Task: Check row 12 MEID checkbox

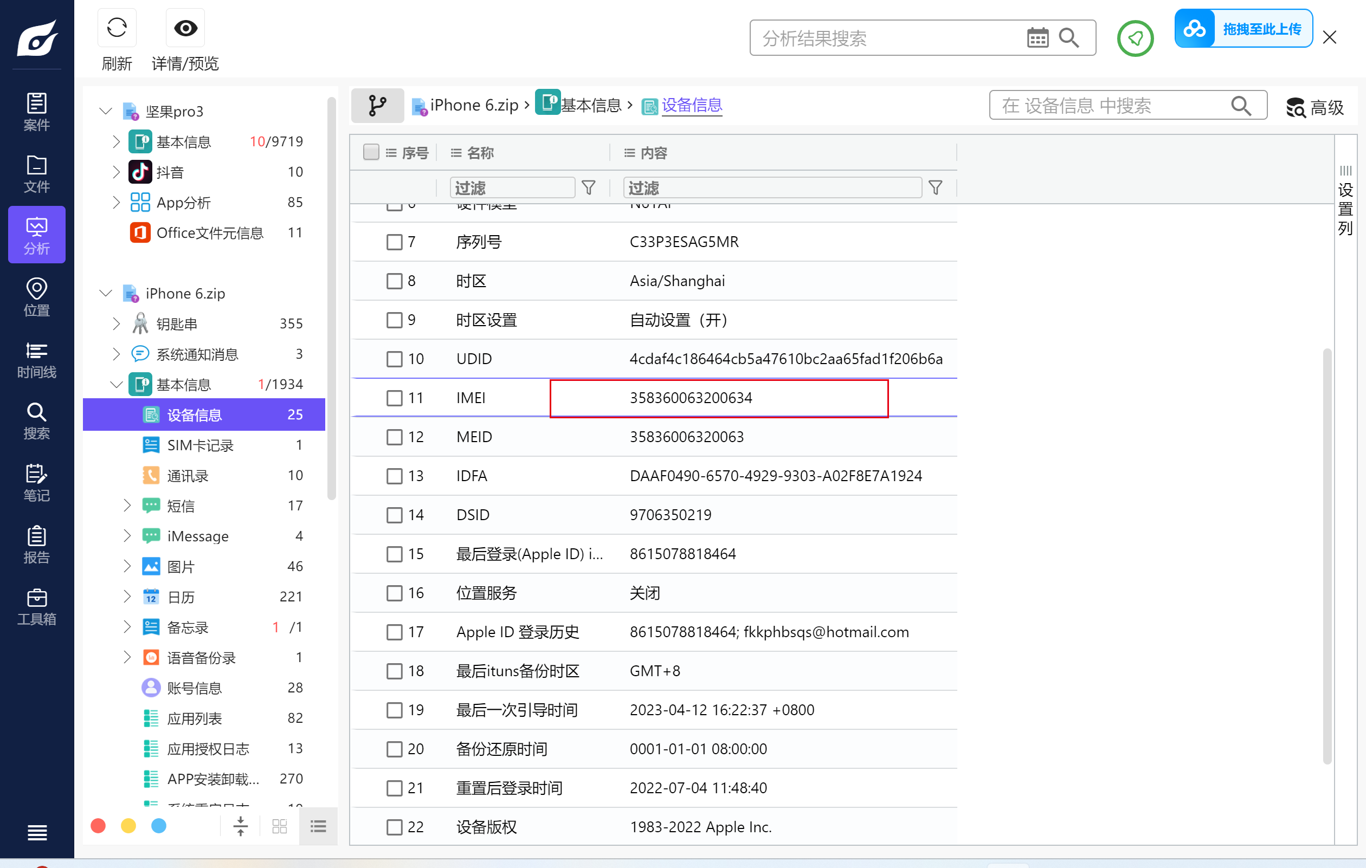Action: [394, 437]
